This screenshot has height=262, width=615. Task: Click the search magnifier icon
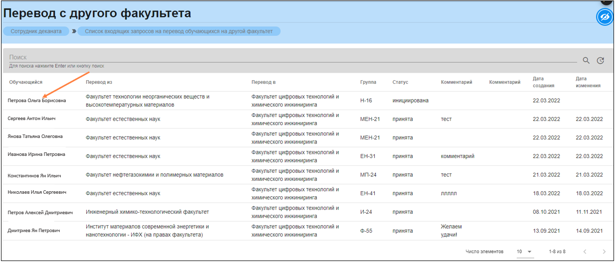(x=586, y=61)
